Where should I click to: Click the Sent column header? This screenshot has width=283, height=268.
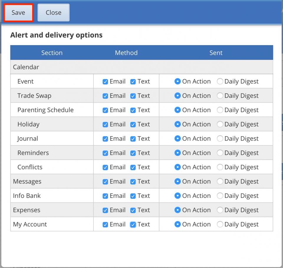pyautogui.click(x=216, y=53)
